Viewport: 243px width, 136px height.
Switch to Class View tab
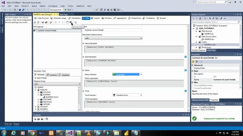point(211,50)
